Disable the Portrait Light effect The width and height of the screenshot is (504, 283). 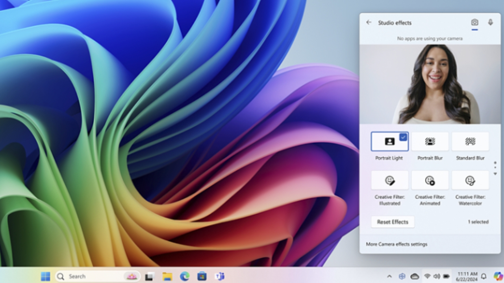coord(389,141)
